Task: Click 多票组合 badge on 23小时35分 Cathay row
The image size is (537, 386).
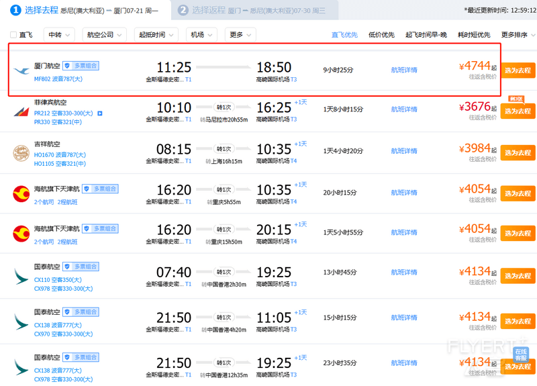Action: (x=81, y=357)
